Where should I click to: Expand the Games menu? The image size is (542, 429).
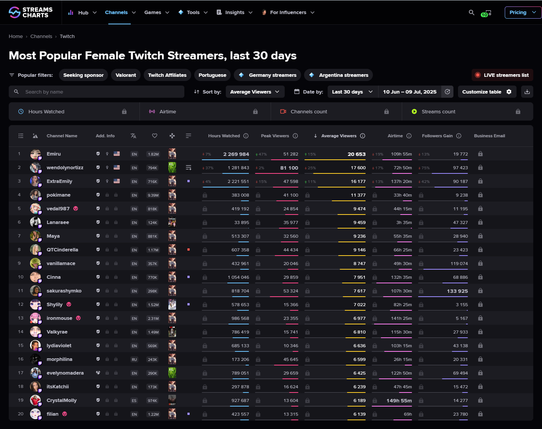pos(157,13)
